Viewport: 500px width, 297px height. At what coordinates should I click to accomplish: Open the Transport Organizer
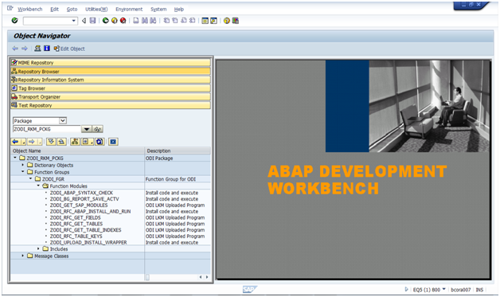(x=111, y=96)
